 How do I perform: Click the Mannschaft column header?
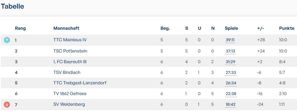66,28
